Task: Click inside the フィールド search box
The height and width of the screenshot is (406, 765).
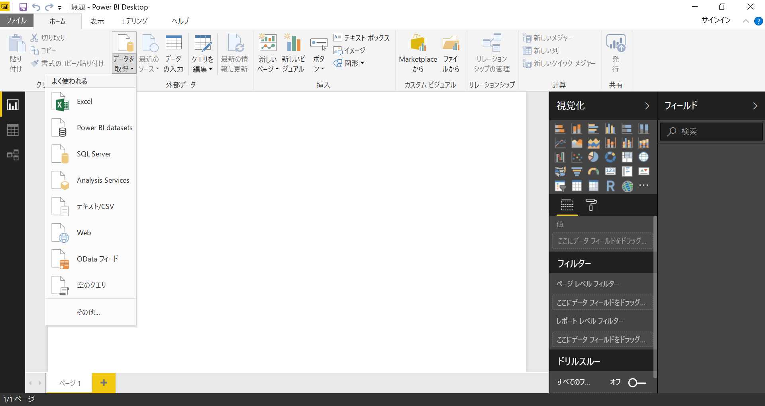Action: [x=710, y=131]
